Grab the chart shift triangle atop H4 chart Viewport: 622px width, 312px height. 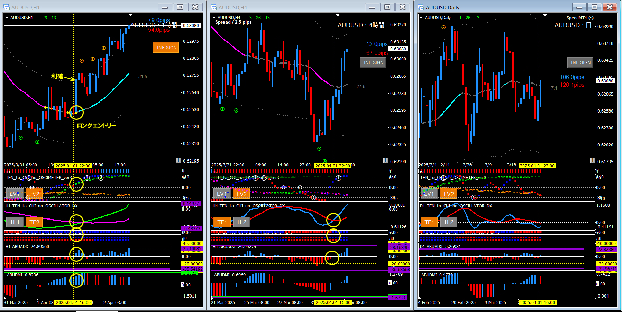pos(338,15)
